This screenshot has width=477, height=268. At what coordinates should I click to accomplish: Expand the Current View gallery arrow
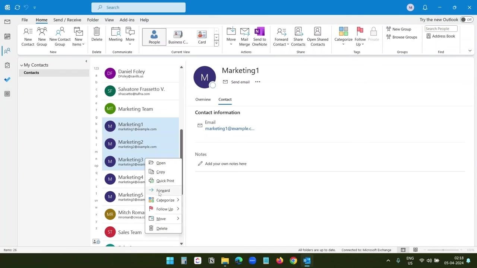click(x=216, y=44)
